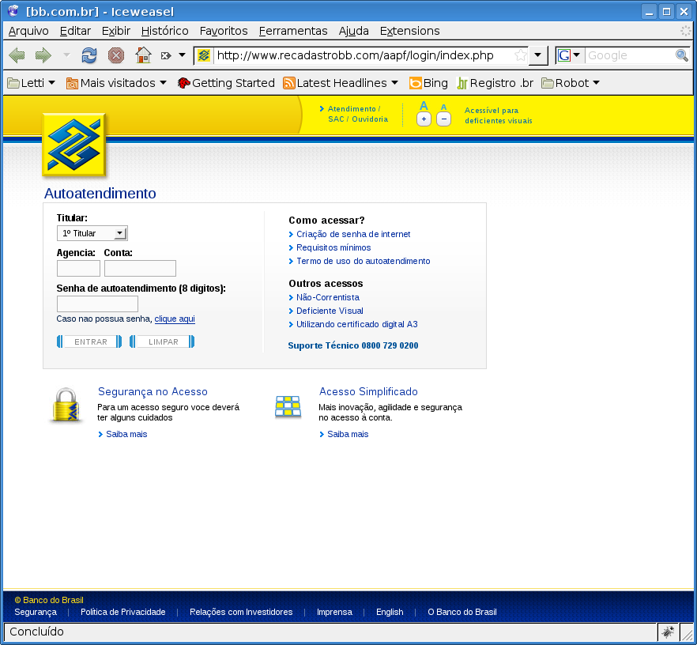Open the home page icon
The width and height of the screenshot is (697, 645).
pyautogui.click(x=143, y=55)
